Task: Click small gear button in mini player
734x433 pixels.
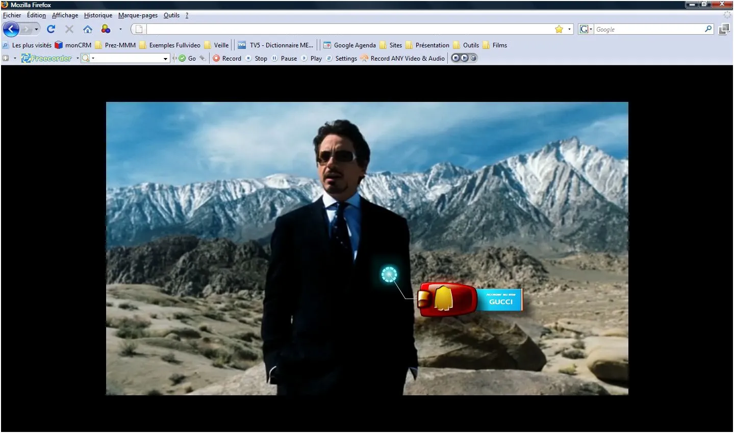Action: click(473, 58)
